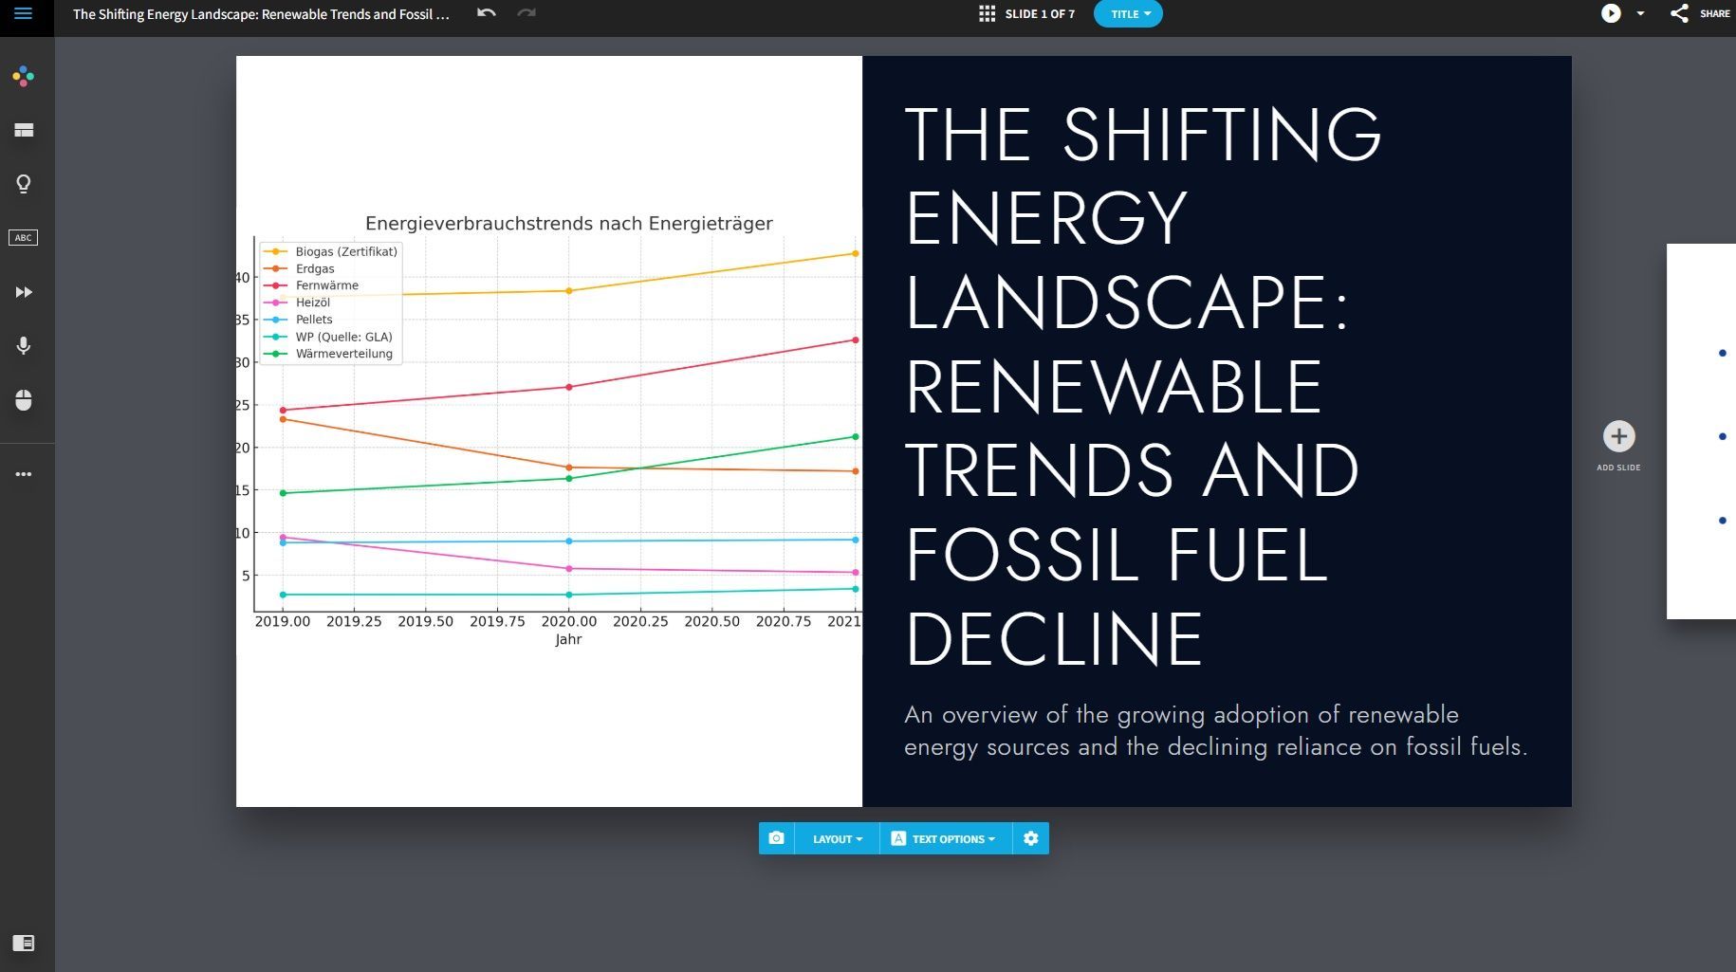1736x972 pixels.
Task: Open the notes panel icon at bottom of sidebar
Action: click(24, 943)
